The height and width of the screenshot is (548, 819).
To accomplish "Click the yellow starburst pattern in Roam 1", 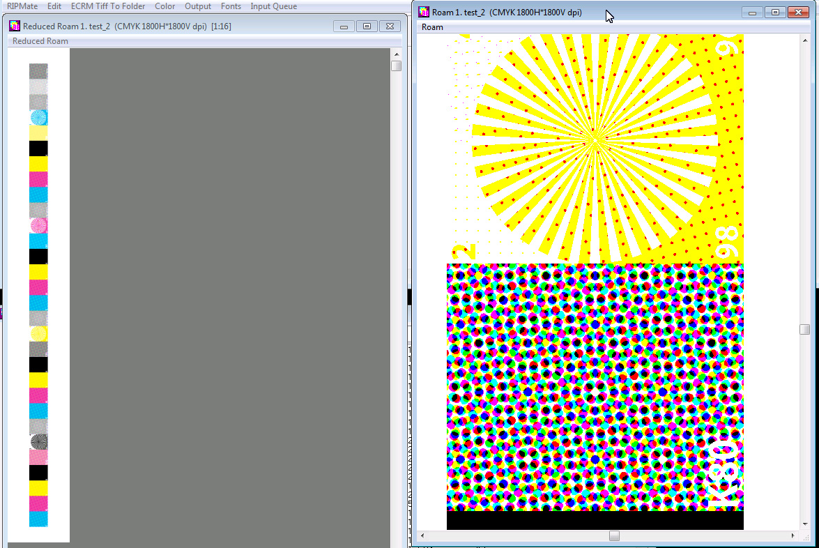I will 595,140.
